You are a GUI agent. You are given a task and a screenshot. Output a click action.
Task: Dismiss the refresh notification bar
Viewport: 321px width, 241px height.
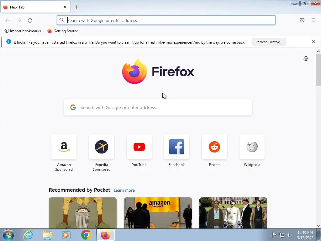pos(313,42)
